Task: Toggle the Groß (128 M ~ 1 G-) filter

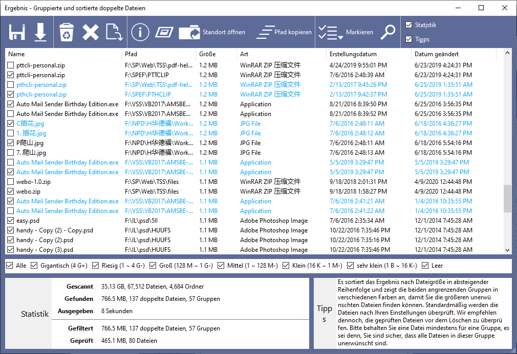Action: tap(153, 266)
